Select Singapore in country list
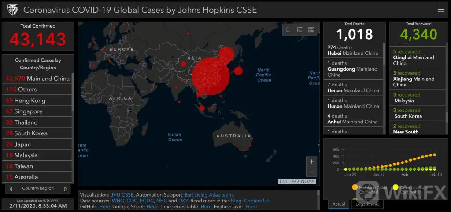This screenshot has height=212, width=451. tap(37, 111)
